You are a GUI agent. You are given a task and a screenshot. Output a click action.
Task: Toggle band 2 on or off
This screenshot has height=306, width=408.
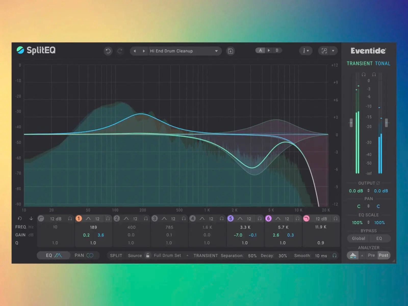(x=117, y=219)
